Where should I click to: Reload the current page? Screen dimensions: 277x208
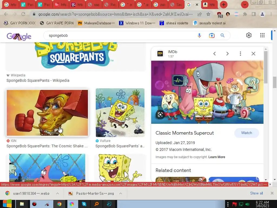tap(23, 14)
